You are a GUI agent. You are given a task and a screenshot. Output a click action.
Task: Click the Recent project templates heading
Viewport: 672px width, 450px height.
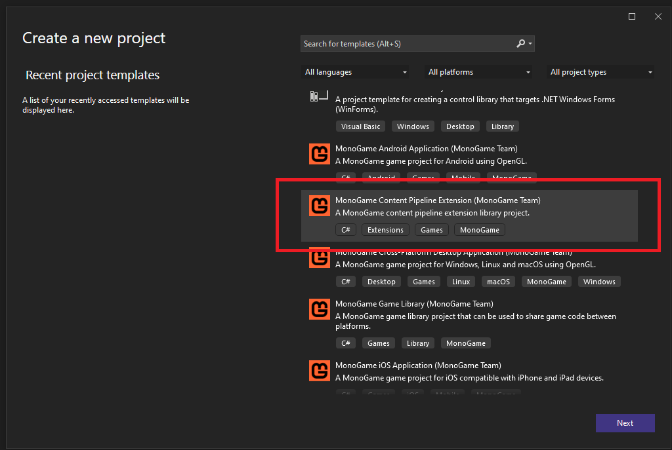point(93,75)
